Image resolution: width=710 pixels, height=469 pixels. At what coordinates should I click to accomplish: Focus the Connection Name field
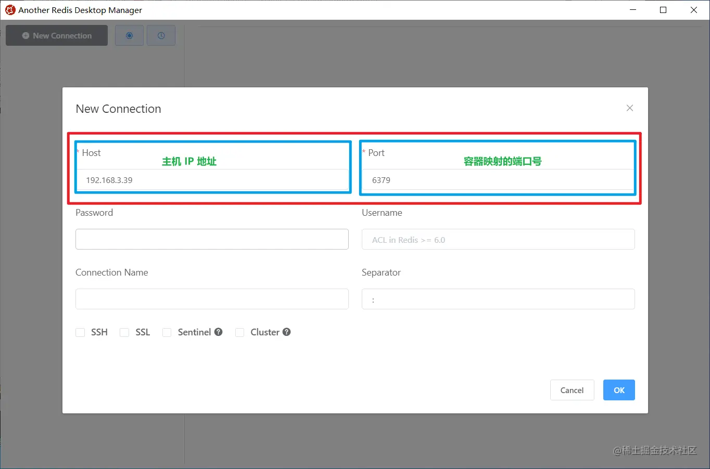pos(212,299)
